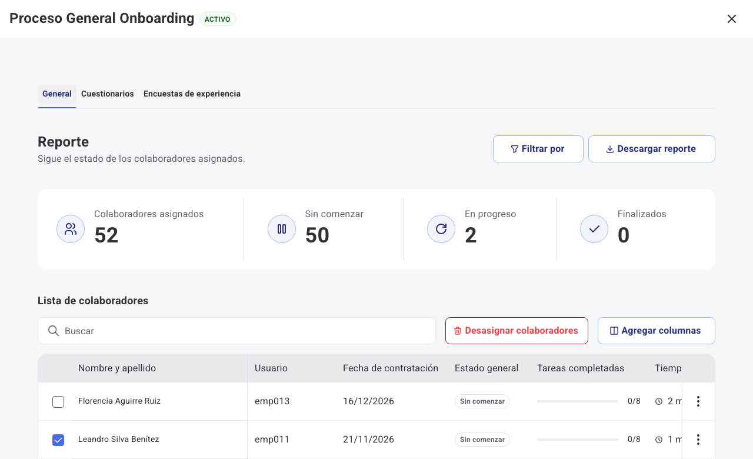The width and height of the screenshot is (753, 459).
Task: Click columns icon in Agregar columnas
Action: 614,331
